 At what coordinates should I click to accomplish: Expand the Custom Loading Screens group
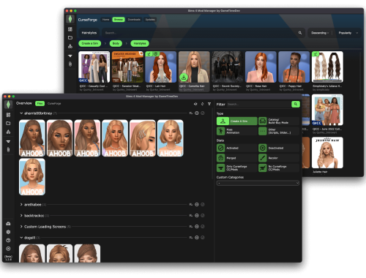tap(21, 227)
